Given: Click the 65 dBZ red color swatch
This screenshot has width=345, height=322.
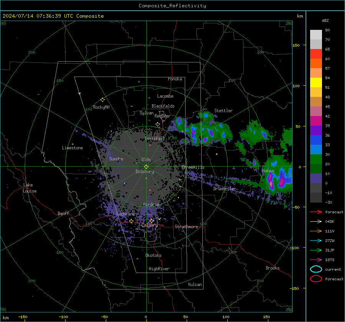Looking at the screenshot, I should pos(316,54).
